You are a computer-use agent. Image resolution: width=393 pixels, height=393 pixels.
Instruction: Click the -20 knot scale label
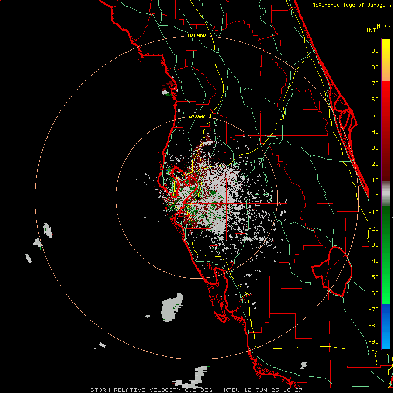373,229
